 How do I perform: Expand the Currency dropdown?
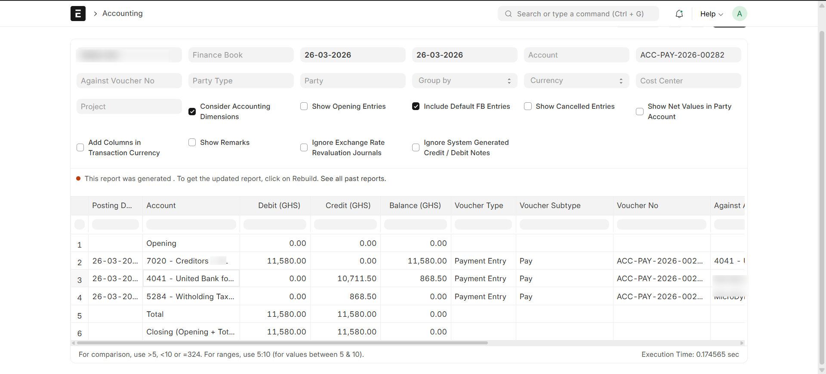(576, 81)
